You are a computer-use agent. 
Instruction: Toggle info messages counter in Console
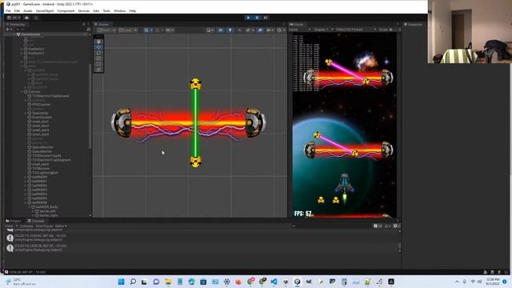coord(378,226)
